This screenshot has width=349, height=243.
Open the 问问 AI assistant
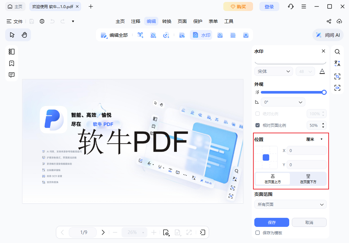(328, 35)
